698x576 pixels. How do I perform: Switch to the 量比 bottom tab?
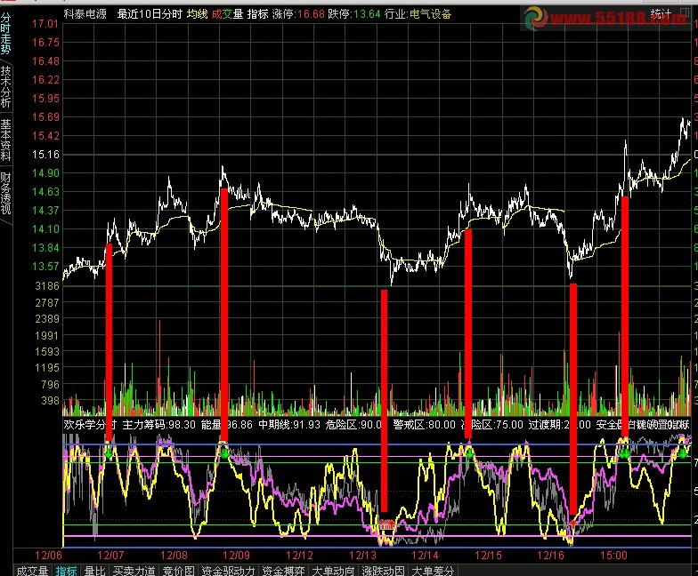point(94,571)
